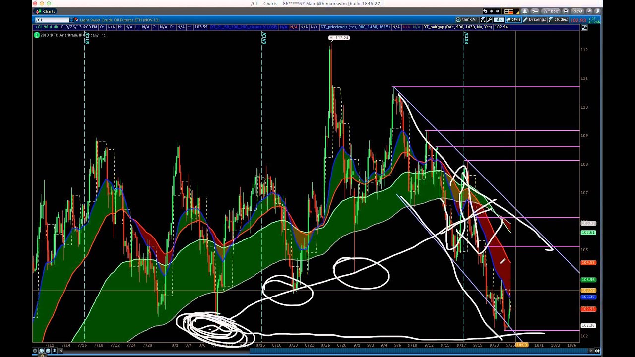Screen dimensions: 635x357
Task: Open the Studies menu
Action: point(559,20)
